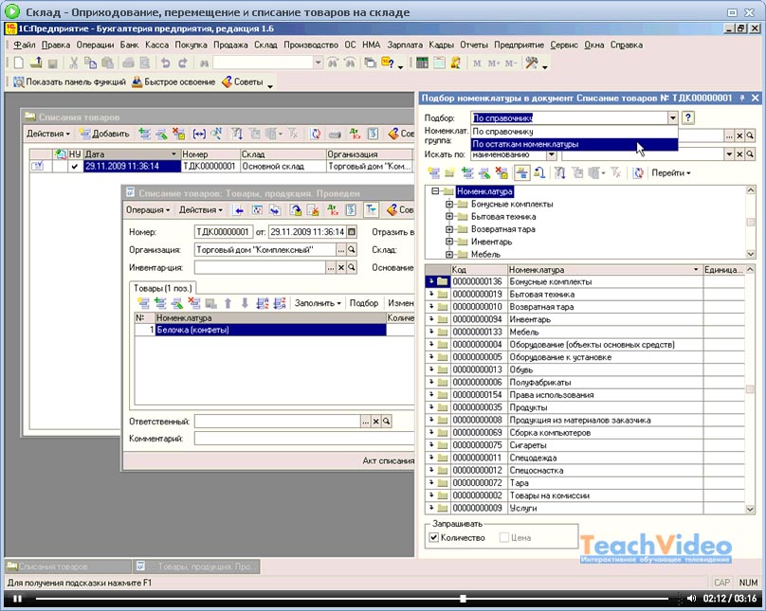
Task: Click the move row up arrow in Товары tab
Action: (228, 303)
